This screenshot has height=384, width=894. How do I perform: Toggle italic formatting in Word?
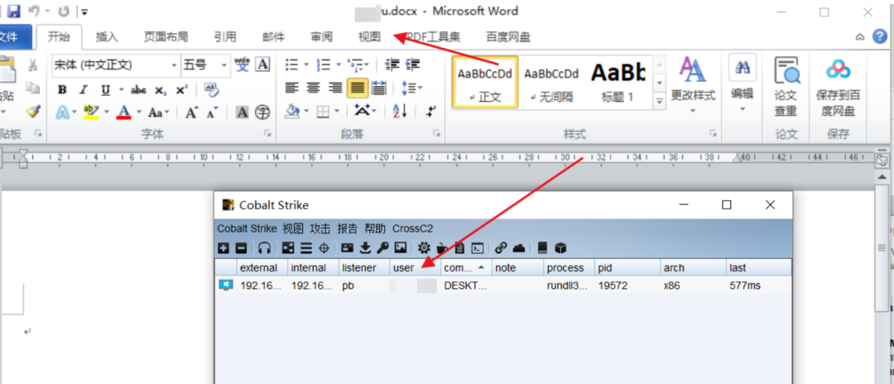pyautogui.click(x=84, y=90)
